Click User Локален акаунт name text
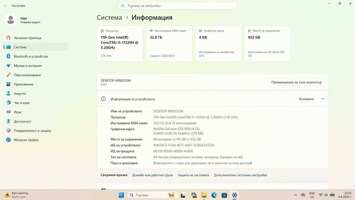The height and width of the screenshot is (200, 355). click(x=30, y=20)
